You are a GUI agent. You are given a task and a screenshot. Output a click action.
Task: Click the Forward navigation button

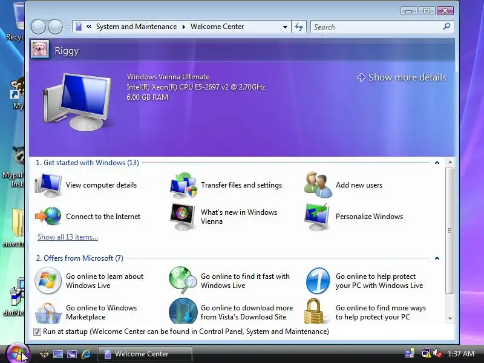[56, 27]
